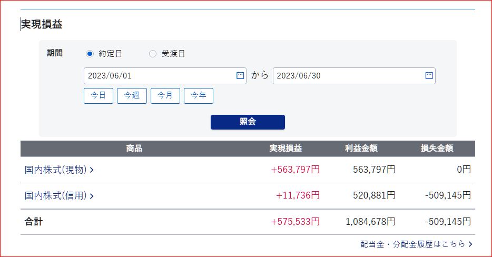Set the period to 今日
This screenshot has height=257, width=492.
pyautogui.click(x=99, y=96)
